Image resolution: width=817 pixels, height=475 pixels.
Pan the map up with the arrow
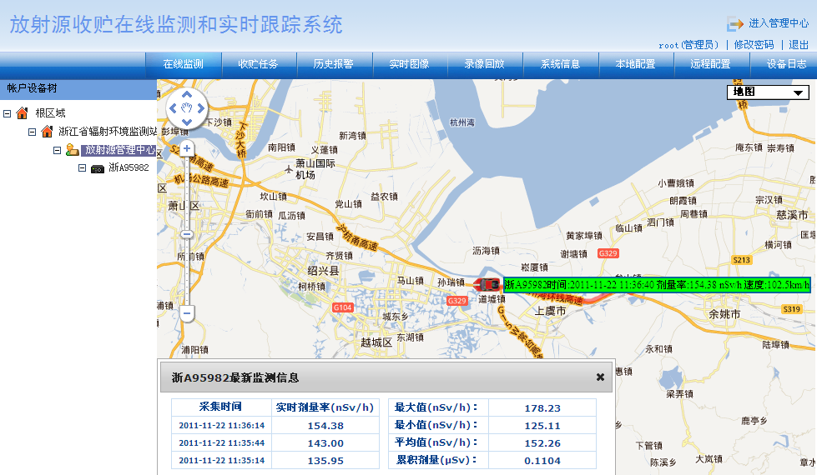(187, 94)
